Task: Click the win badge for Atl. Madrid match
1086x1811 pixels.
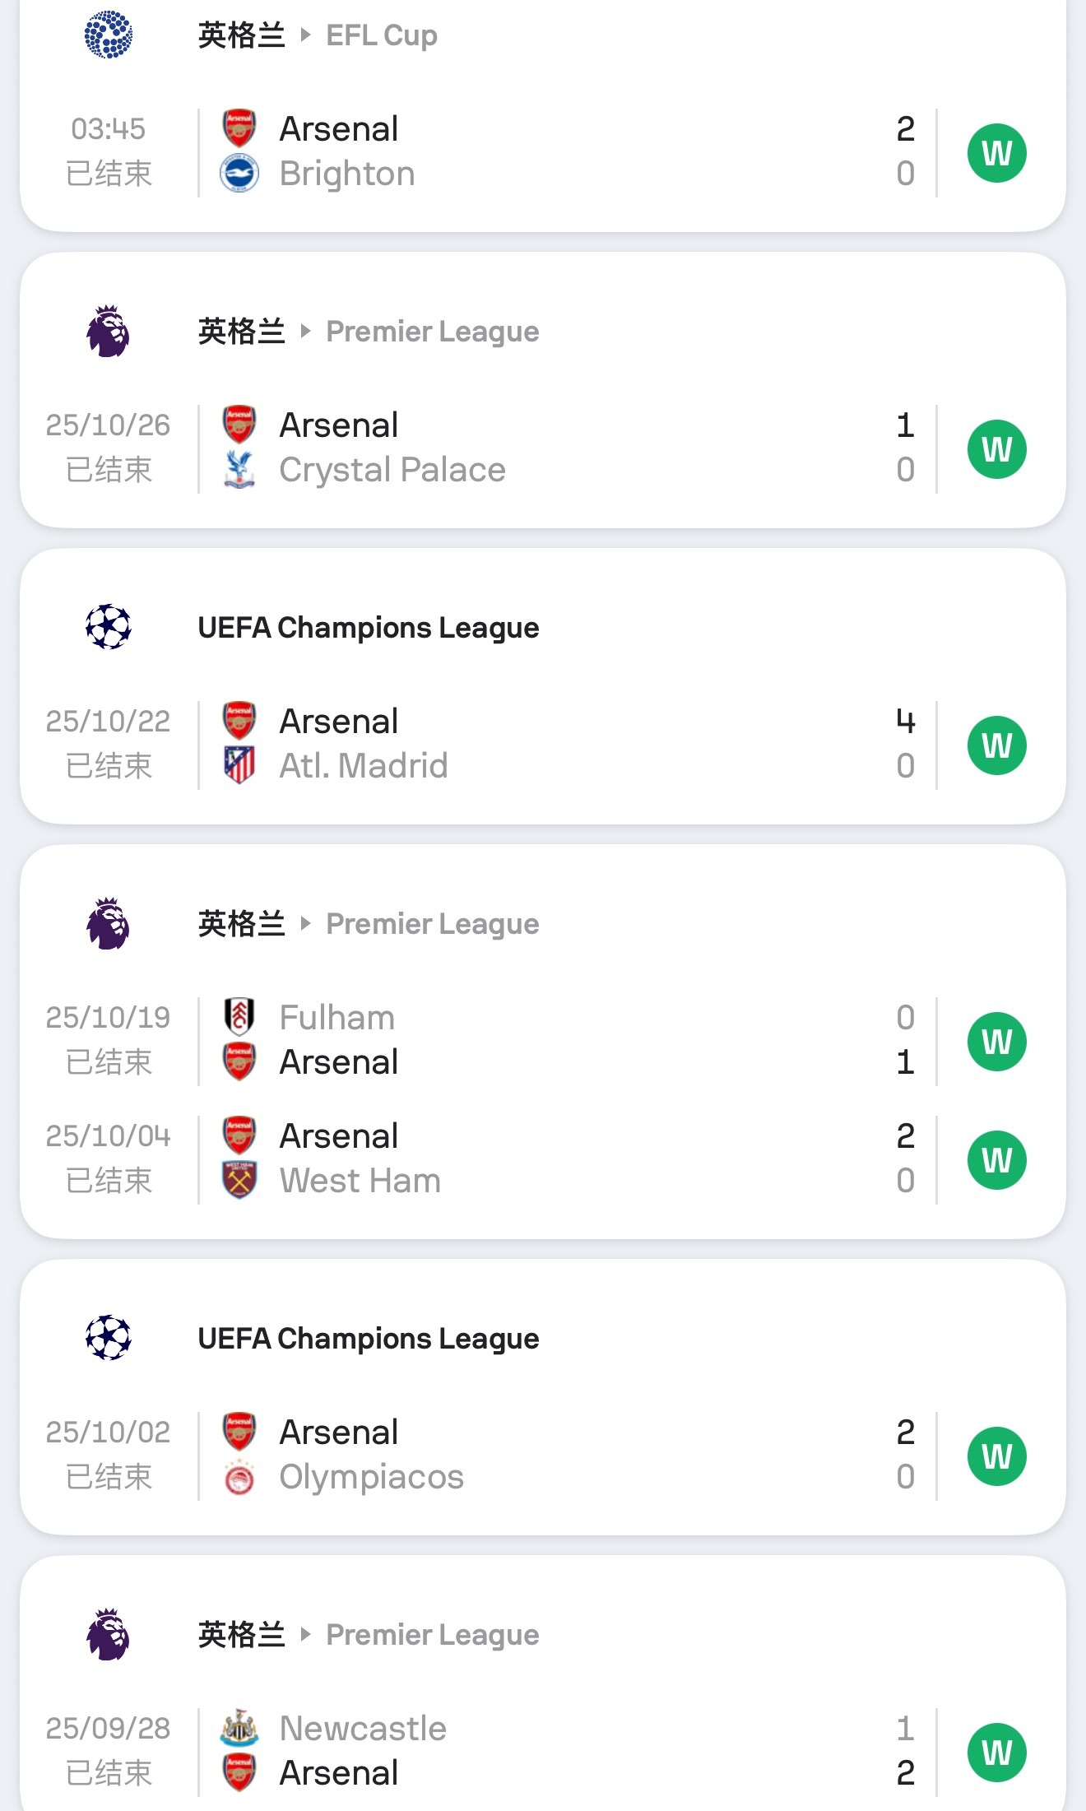Action: click(x=996, y=745)
